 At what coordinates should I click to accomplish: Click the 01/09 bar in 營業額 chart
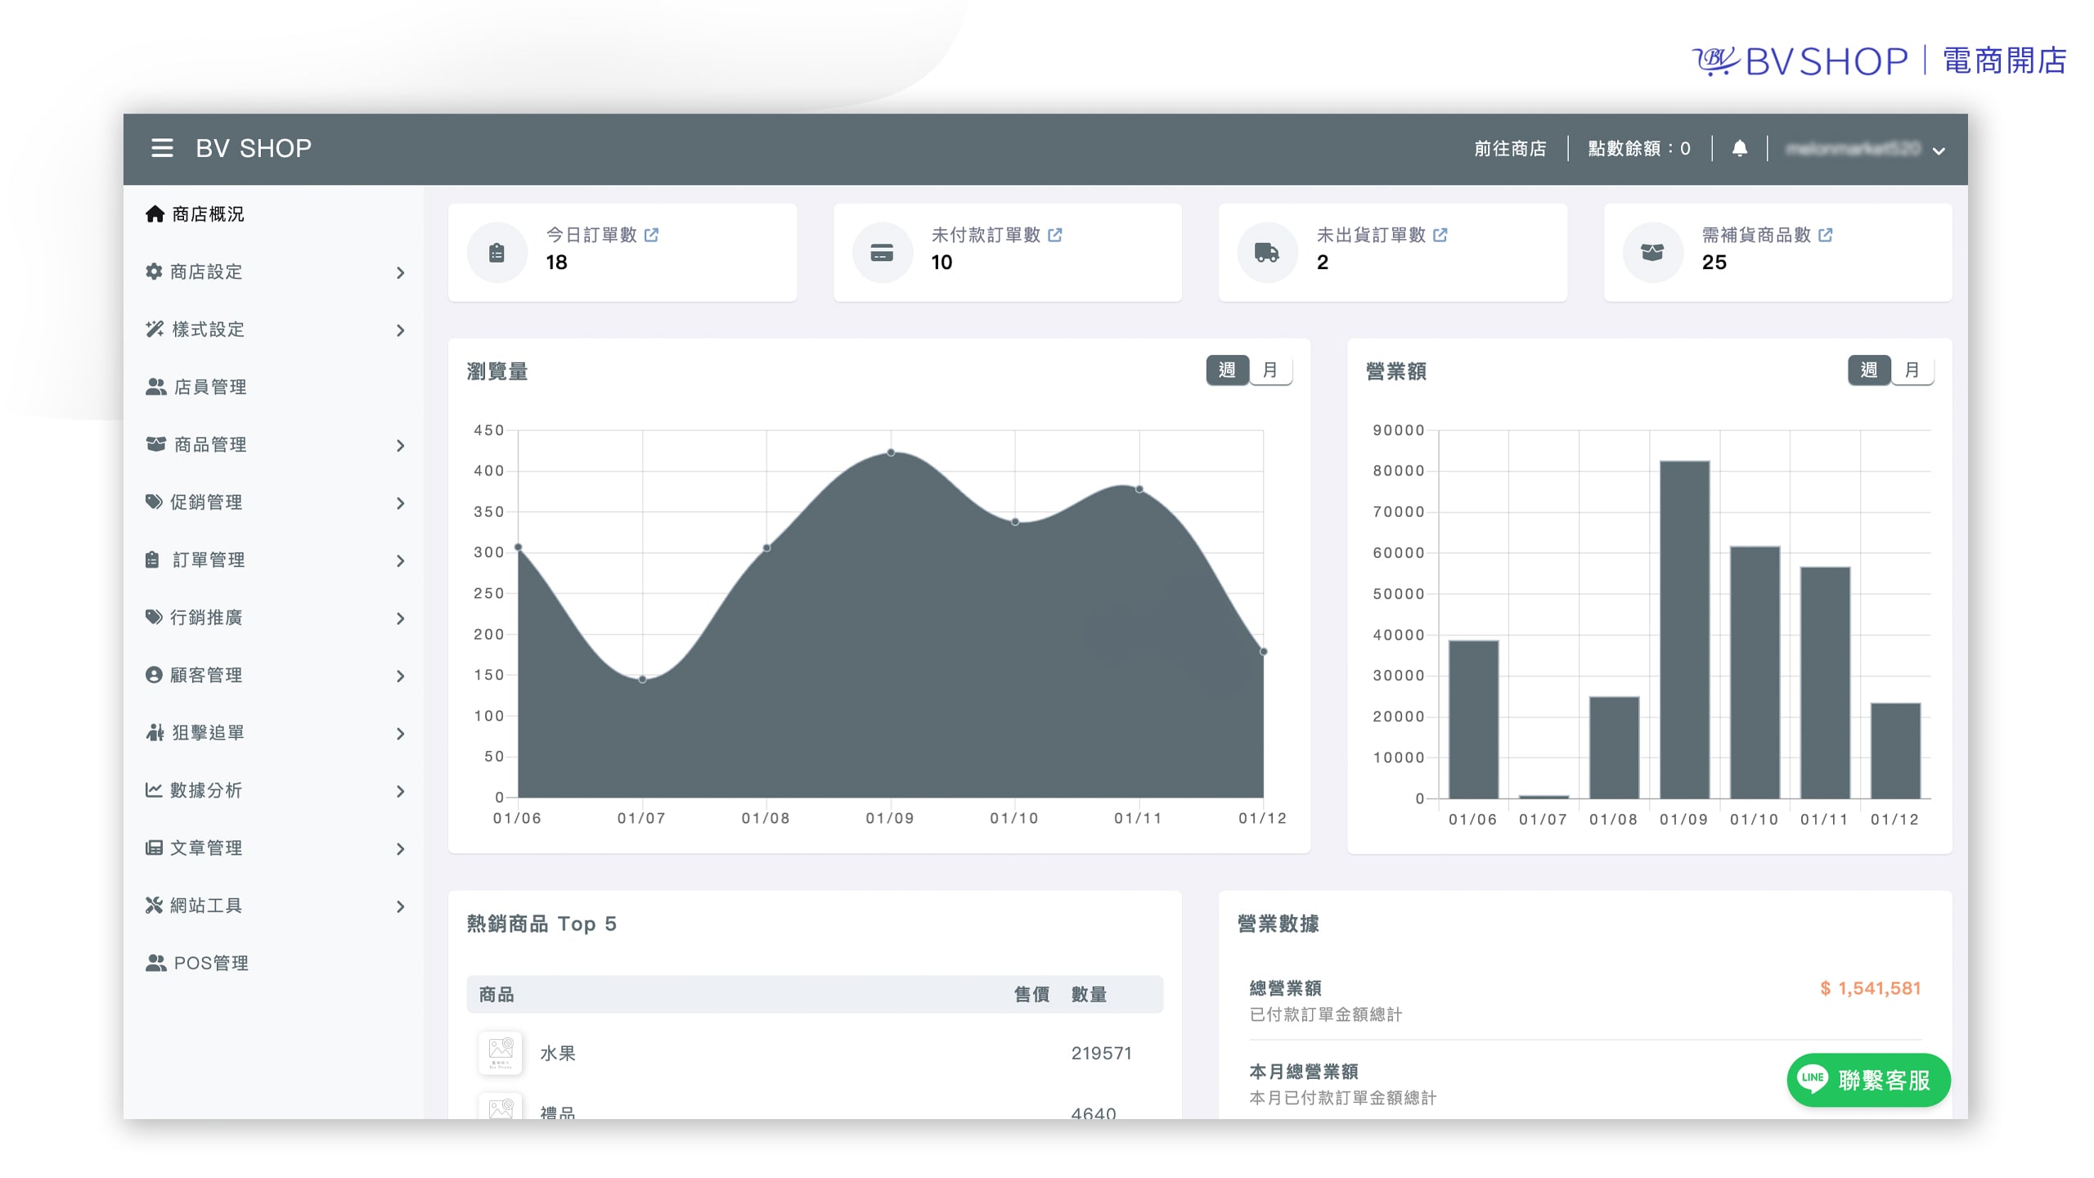(1684, 629)
